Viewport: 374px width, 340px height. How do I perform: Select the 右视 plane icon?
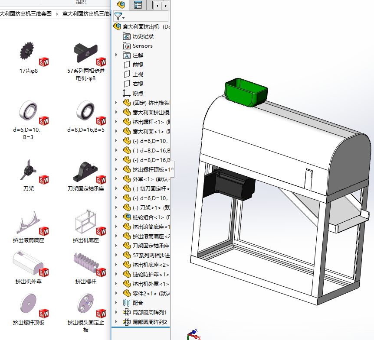click(x=127, y=84)
